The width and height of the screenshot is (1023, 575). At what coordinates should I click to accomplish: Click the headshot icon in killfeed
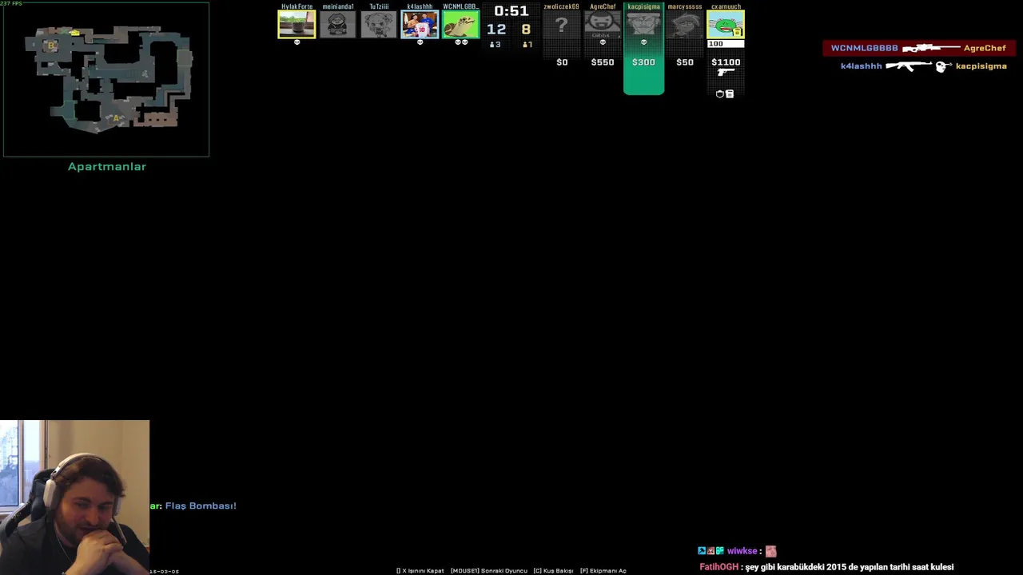942,66
